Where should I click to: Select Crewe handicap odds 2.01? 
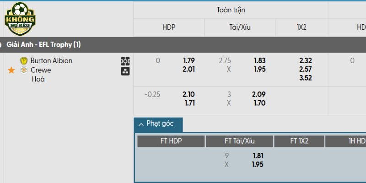click(x=189, y=69)
